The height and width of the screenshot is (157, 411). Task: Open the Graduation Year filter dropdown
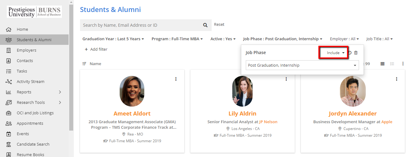(113, 39)
